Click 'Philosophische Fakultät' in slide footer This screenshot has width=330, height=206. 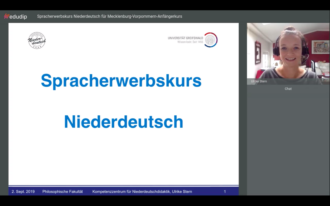point(62,191)
